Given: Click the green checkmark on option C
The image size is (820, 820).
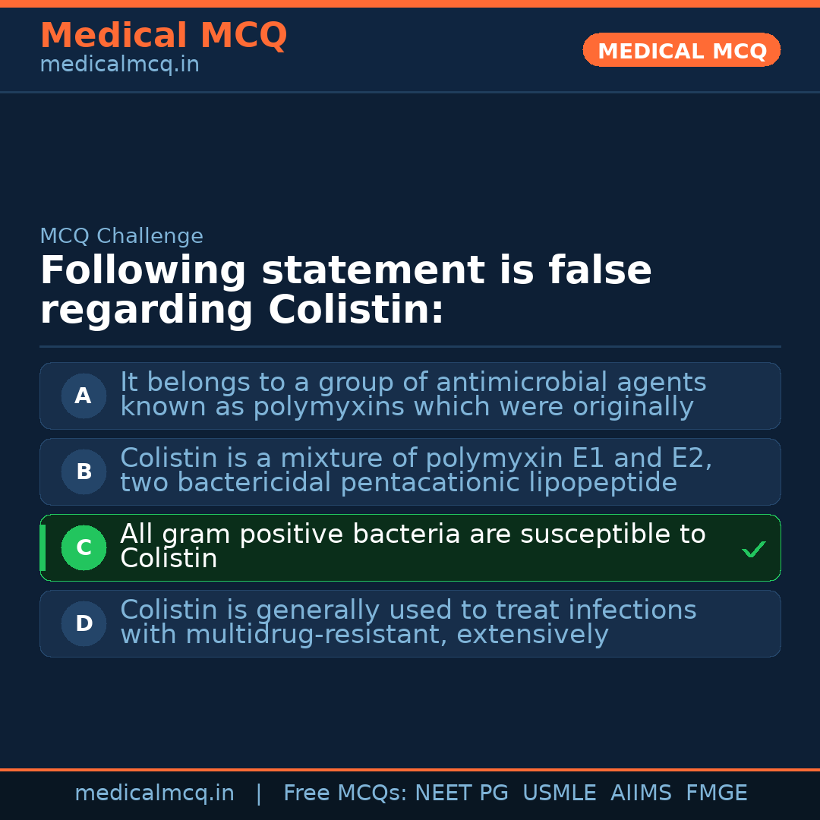Looking at the screenshot, I should tap(753, 549).
